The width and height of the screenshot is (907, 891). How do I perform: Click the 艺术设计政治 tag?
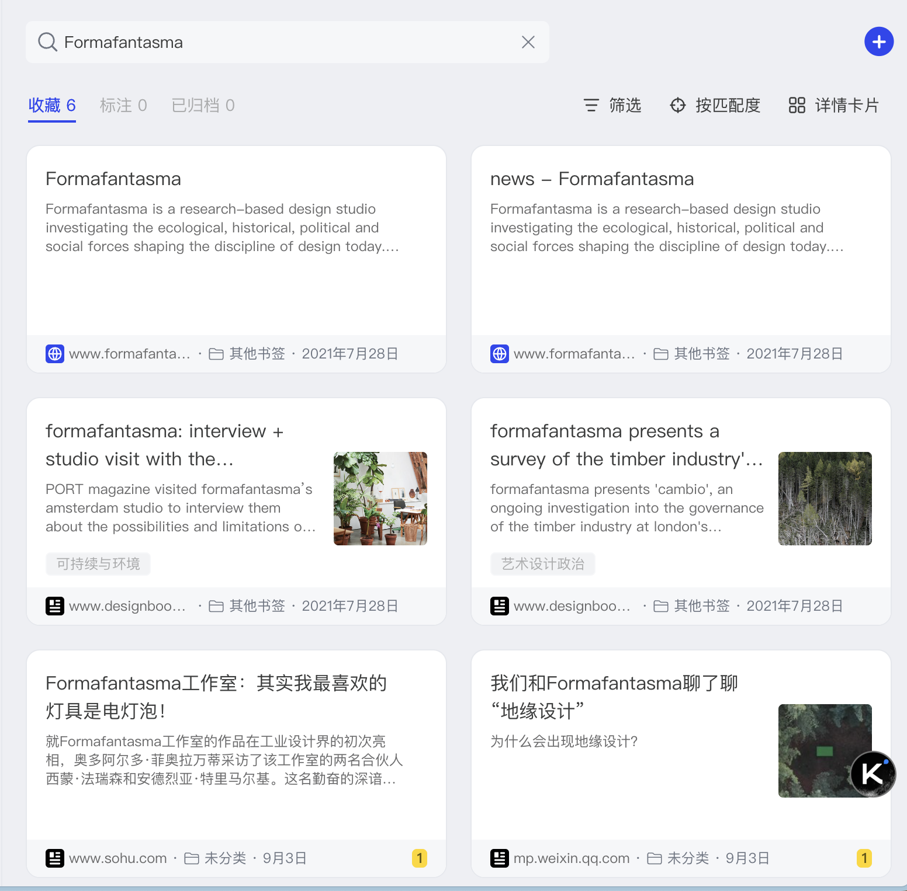[542, 563]
